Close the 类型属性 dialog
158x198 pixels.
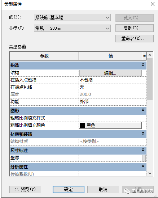(153, 4)
